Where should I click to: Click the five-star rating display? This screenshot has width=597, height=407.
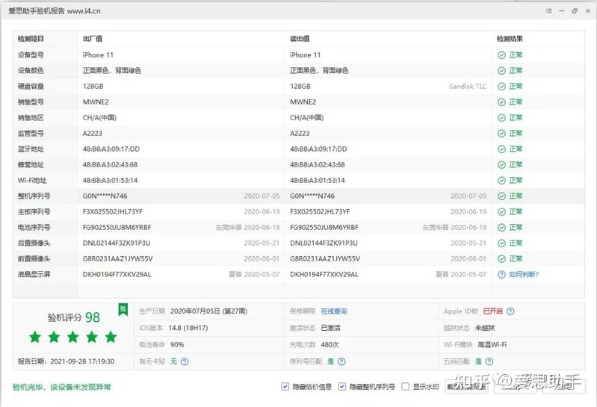(72, 337)
